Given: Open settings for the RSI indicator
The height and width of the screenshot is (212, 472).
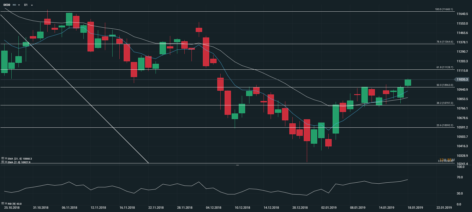Looking at the screenshot, I should [x=3, y=203].
